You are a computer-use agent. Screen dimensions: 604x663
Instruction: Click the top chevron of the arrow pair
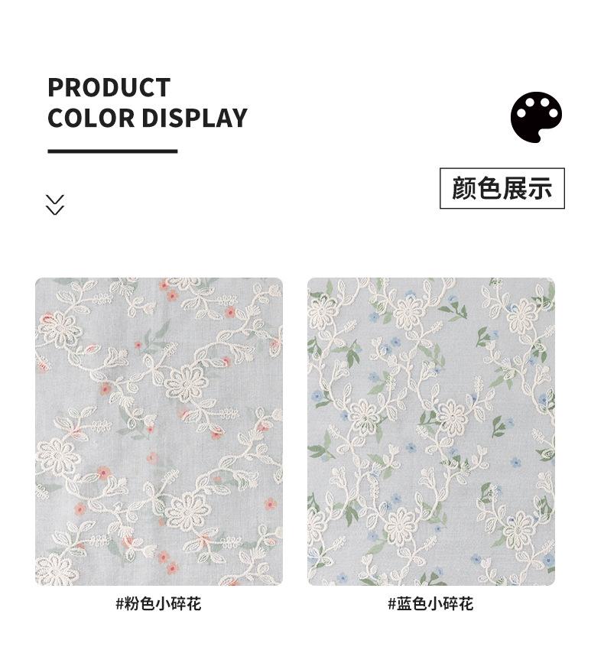point(55,200)
